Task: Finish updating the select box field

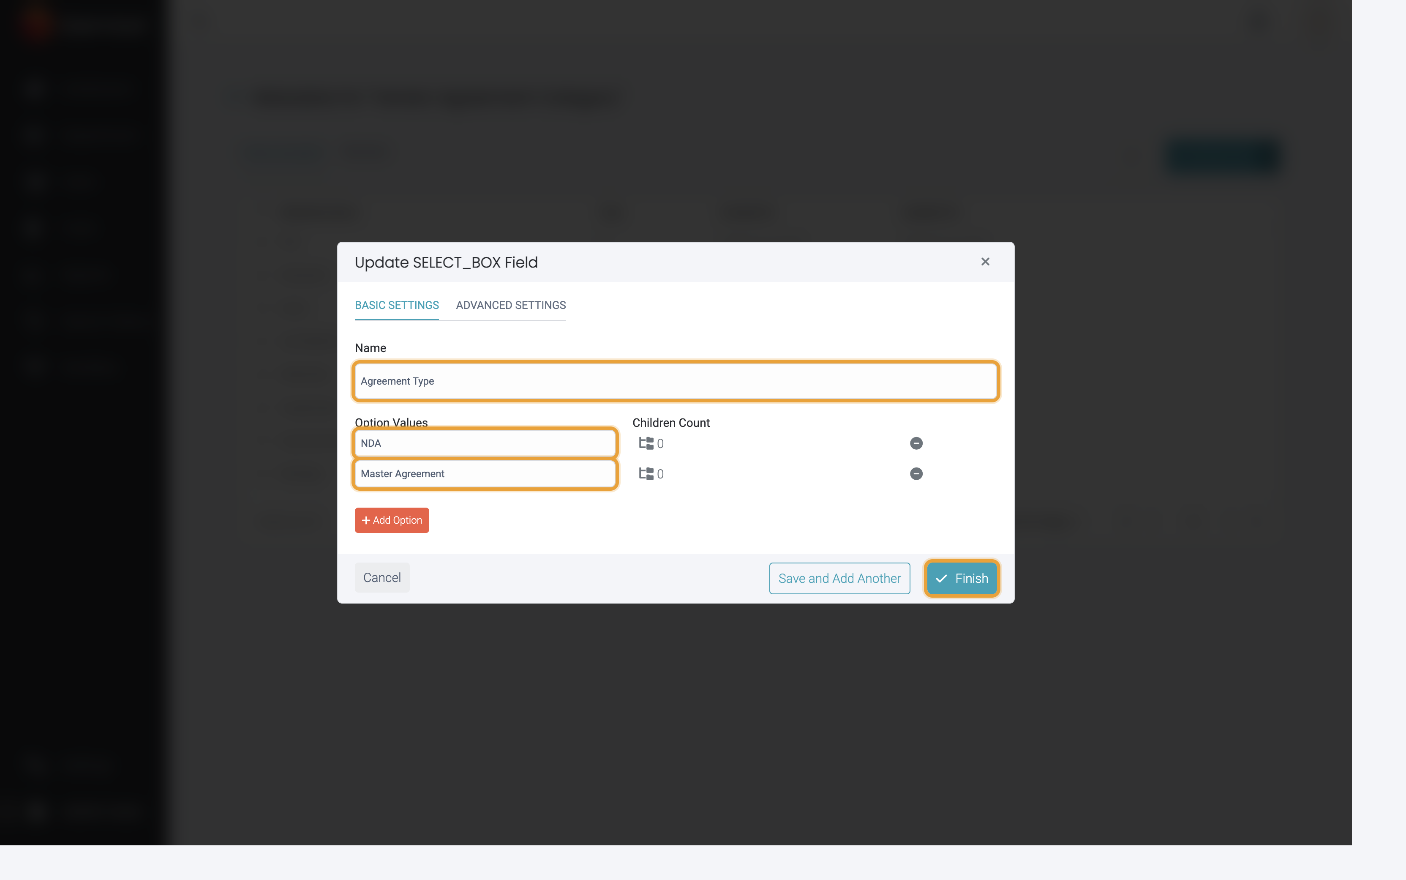Action: 962,579
